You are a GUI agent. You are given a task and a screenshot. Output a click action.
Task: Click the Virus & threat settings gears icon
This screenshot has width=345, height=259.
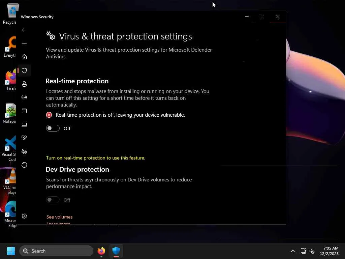[x=51, y=36]
